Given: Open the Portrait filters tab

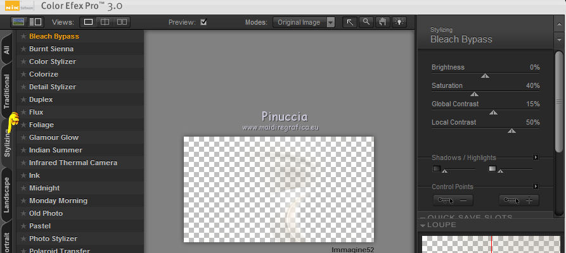Looking at the screenshot, I should pyautogui.click(x=7, y=238).
